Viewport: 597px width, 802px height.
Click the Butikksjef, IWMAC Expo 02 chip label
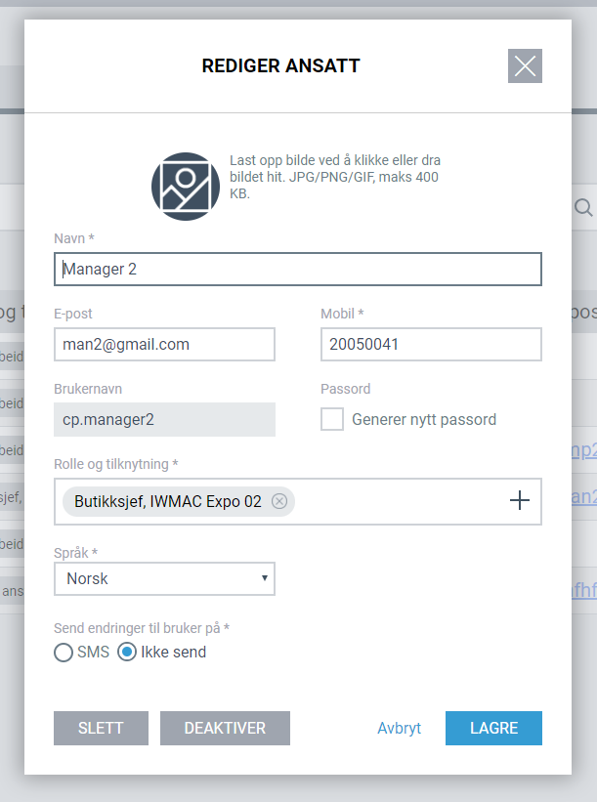tap(168, 501)
